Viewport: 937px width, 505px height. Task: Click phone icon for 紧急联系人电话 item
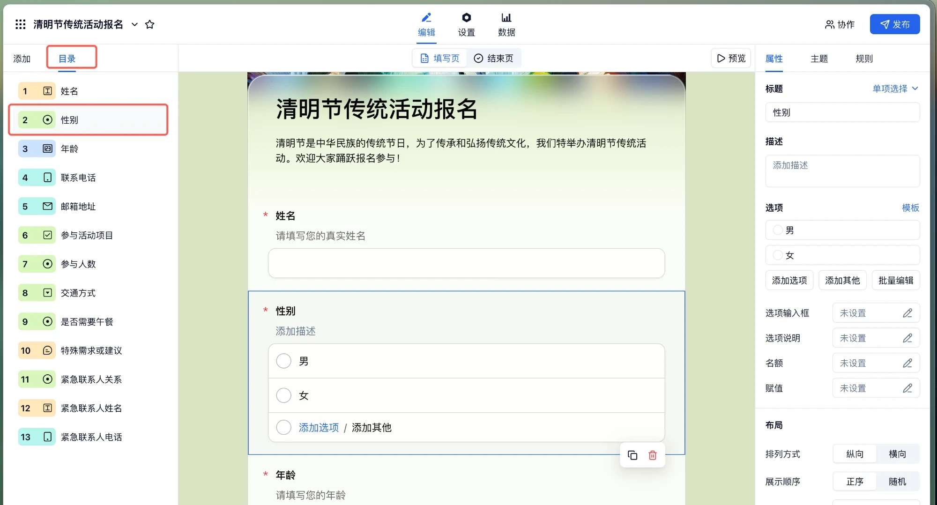coord(47,437)
